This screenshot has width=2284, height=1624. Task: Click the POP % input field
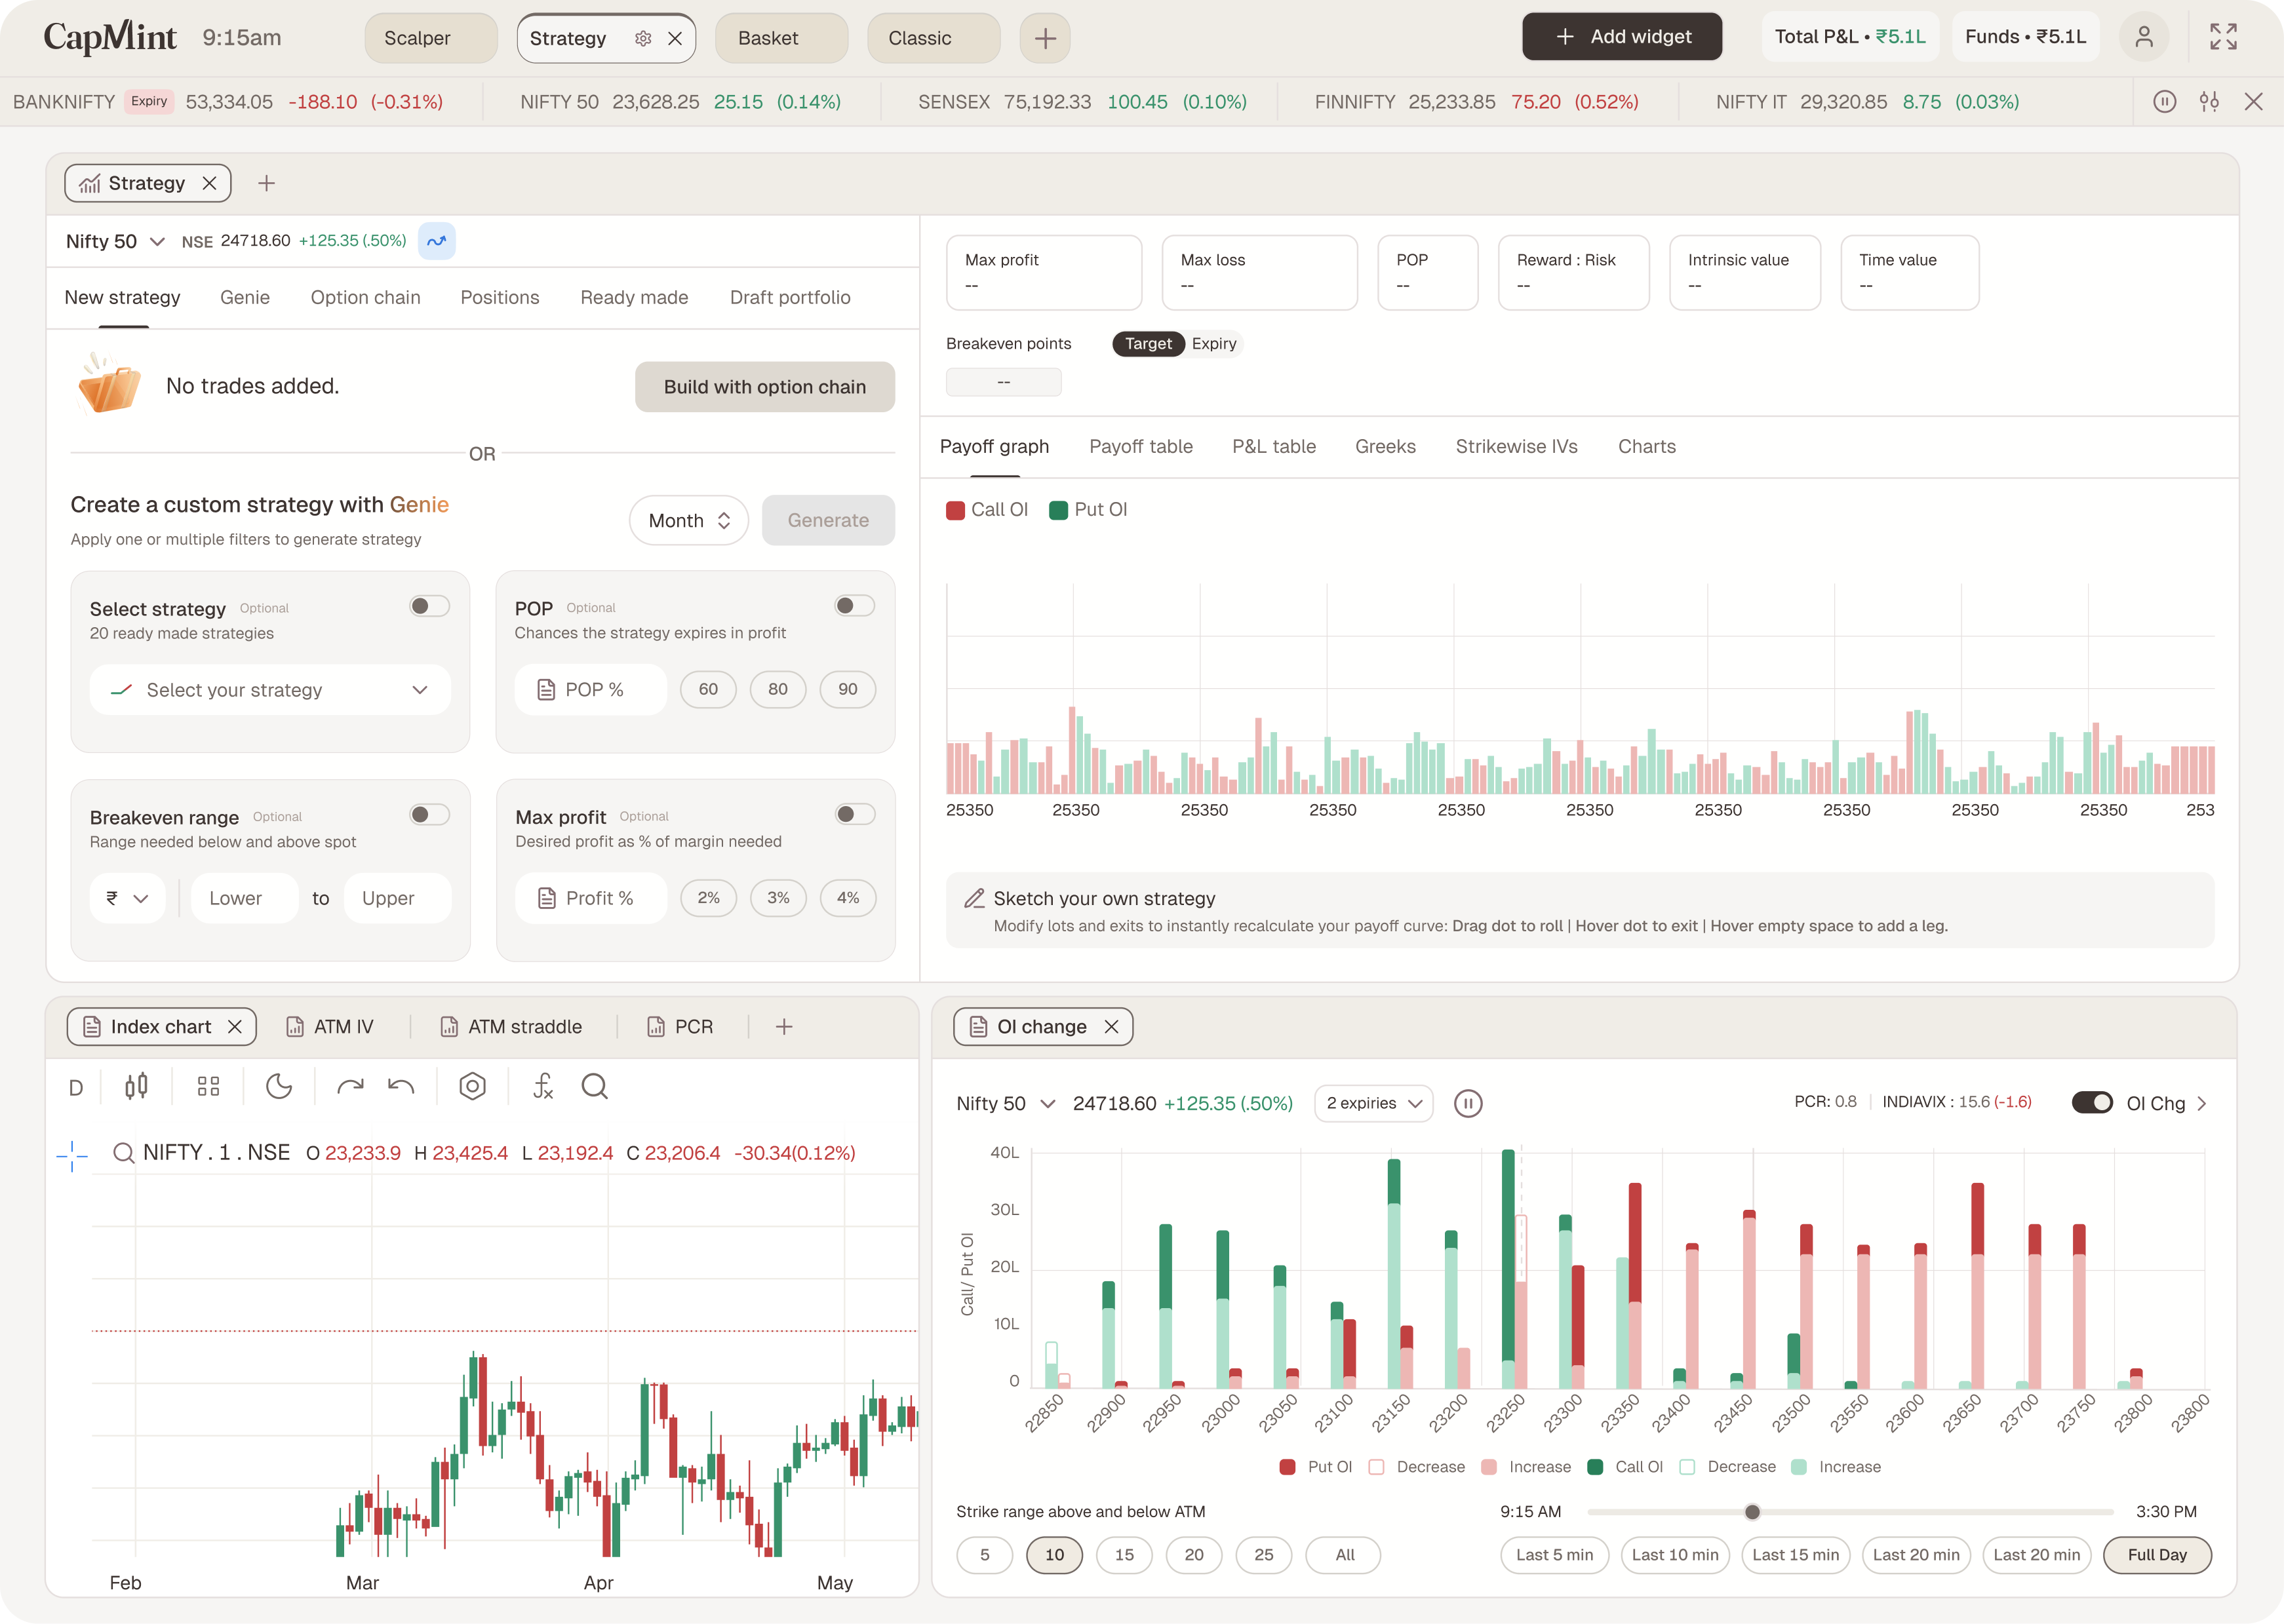coord(591,690)
